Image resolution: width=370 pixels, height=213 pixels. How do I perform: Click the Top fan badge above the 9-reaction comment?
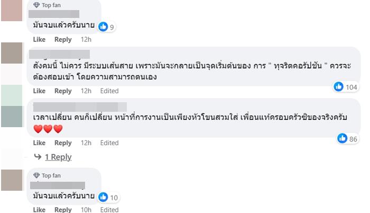click(x=47, y=5)
